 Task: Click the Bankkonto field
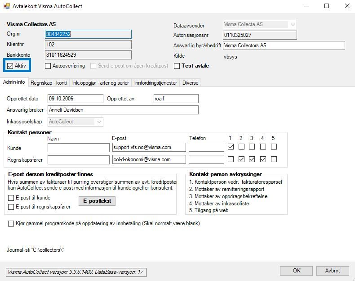[x=88, y=55]
